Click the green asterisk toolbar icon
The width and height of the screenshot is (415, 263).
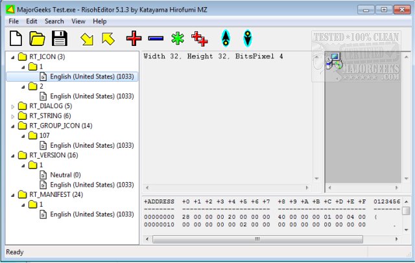(178, 39)
